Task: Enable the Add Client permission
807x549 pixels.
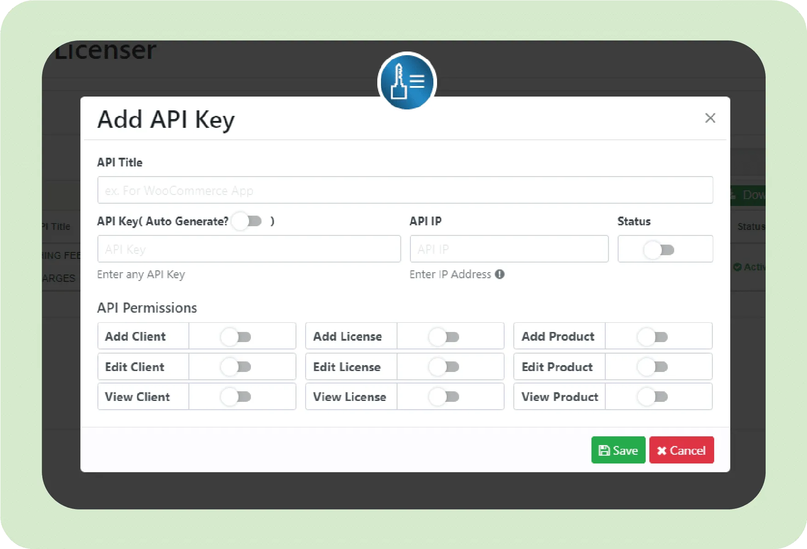Action: point(236,337)
